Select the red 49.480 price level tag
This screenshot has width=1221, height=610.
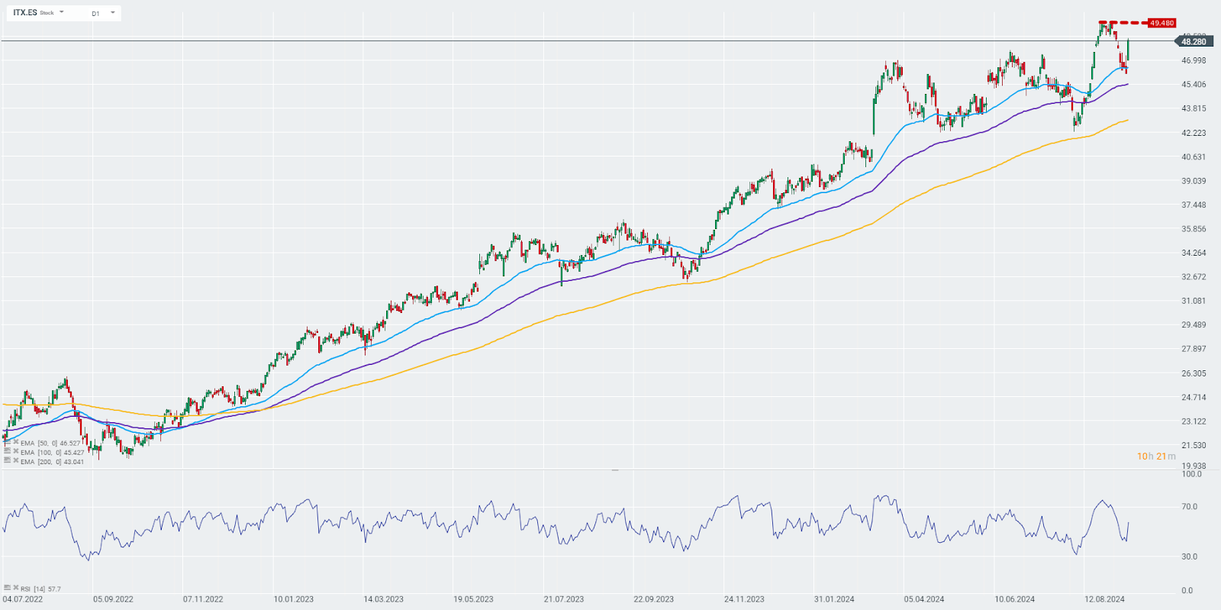pyautogui.click(x=1161, y=23)
